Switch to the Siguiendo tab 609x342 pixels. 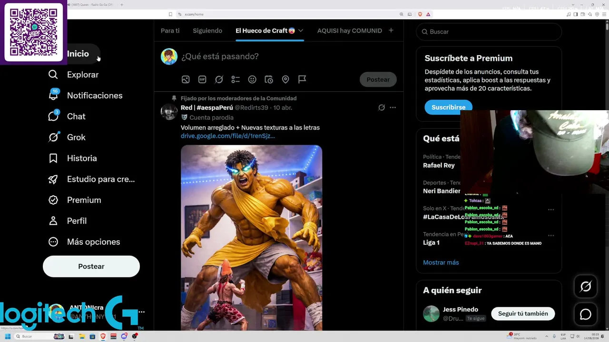point(207,30)
